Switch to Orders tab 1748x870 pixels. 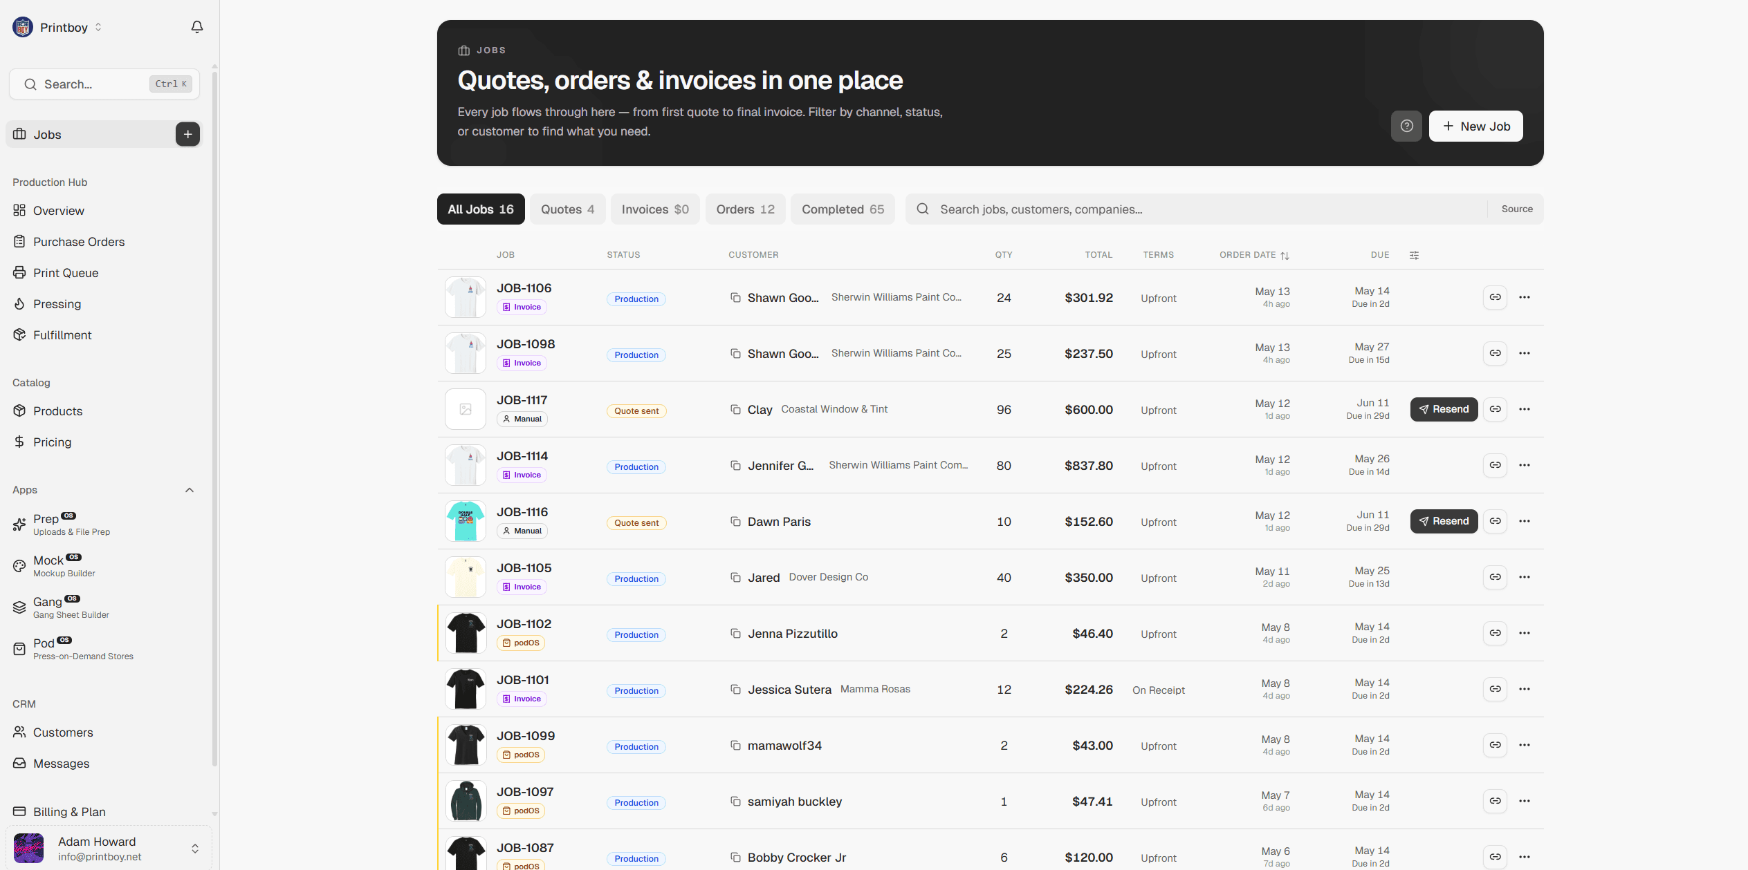745,209
